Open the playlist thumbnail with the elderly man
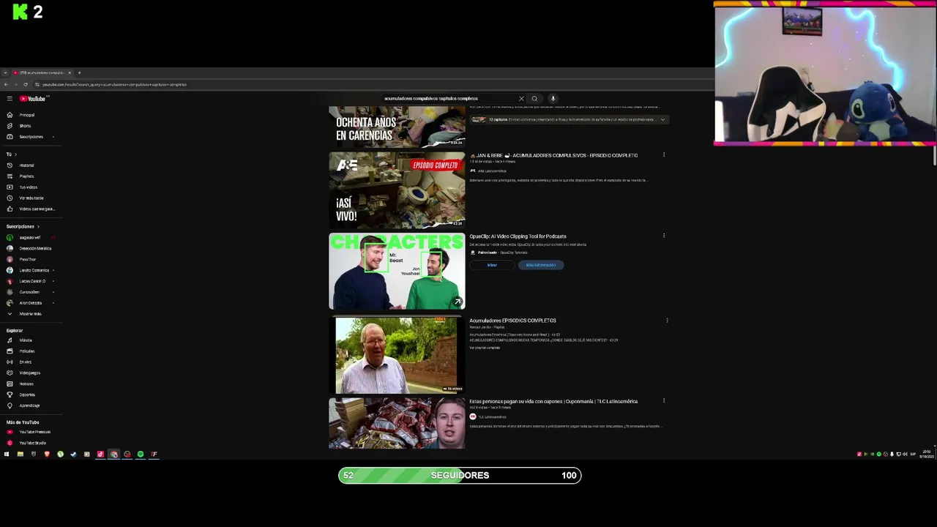 (x=397, y=355)
